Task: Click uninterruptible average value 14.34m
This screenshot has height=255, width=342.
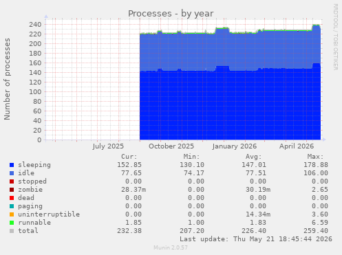Action: (x=258, y=214)
